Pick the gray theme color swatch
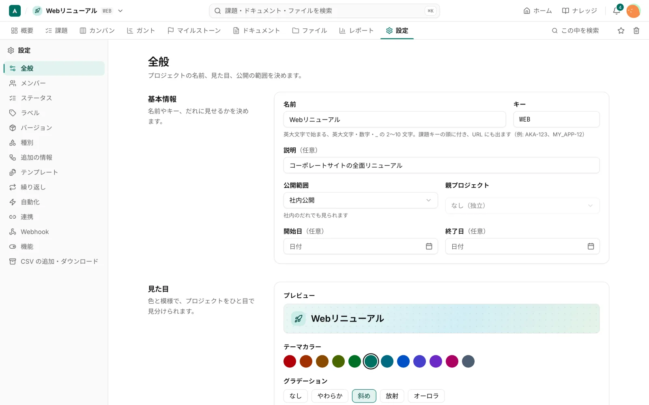Viewport: 649px width, 405px height. tap(468, 361)
